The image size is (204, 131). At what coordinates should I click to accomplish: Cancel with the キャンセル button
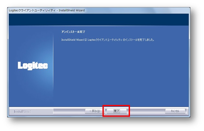(175, 111)
